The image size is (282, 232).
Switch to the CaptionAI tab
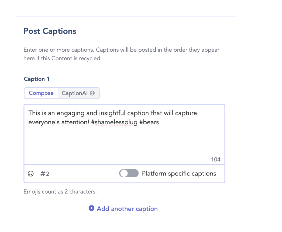tap(78, 93)
